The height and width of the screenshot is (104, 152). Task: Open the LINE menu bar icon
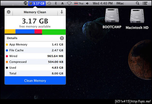pos(26,3)
